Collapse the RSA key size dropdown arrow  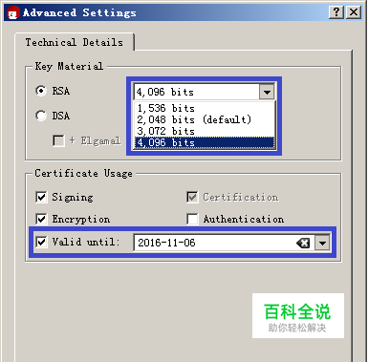tap(267, 93)
